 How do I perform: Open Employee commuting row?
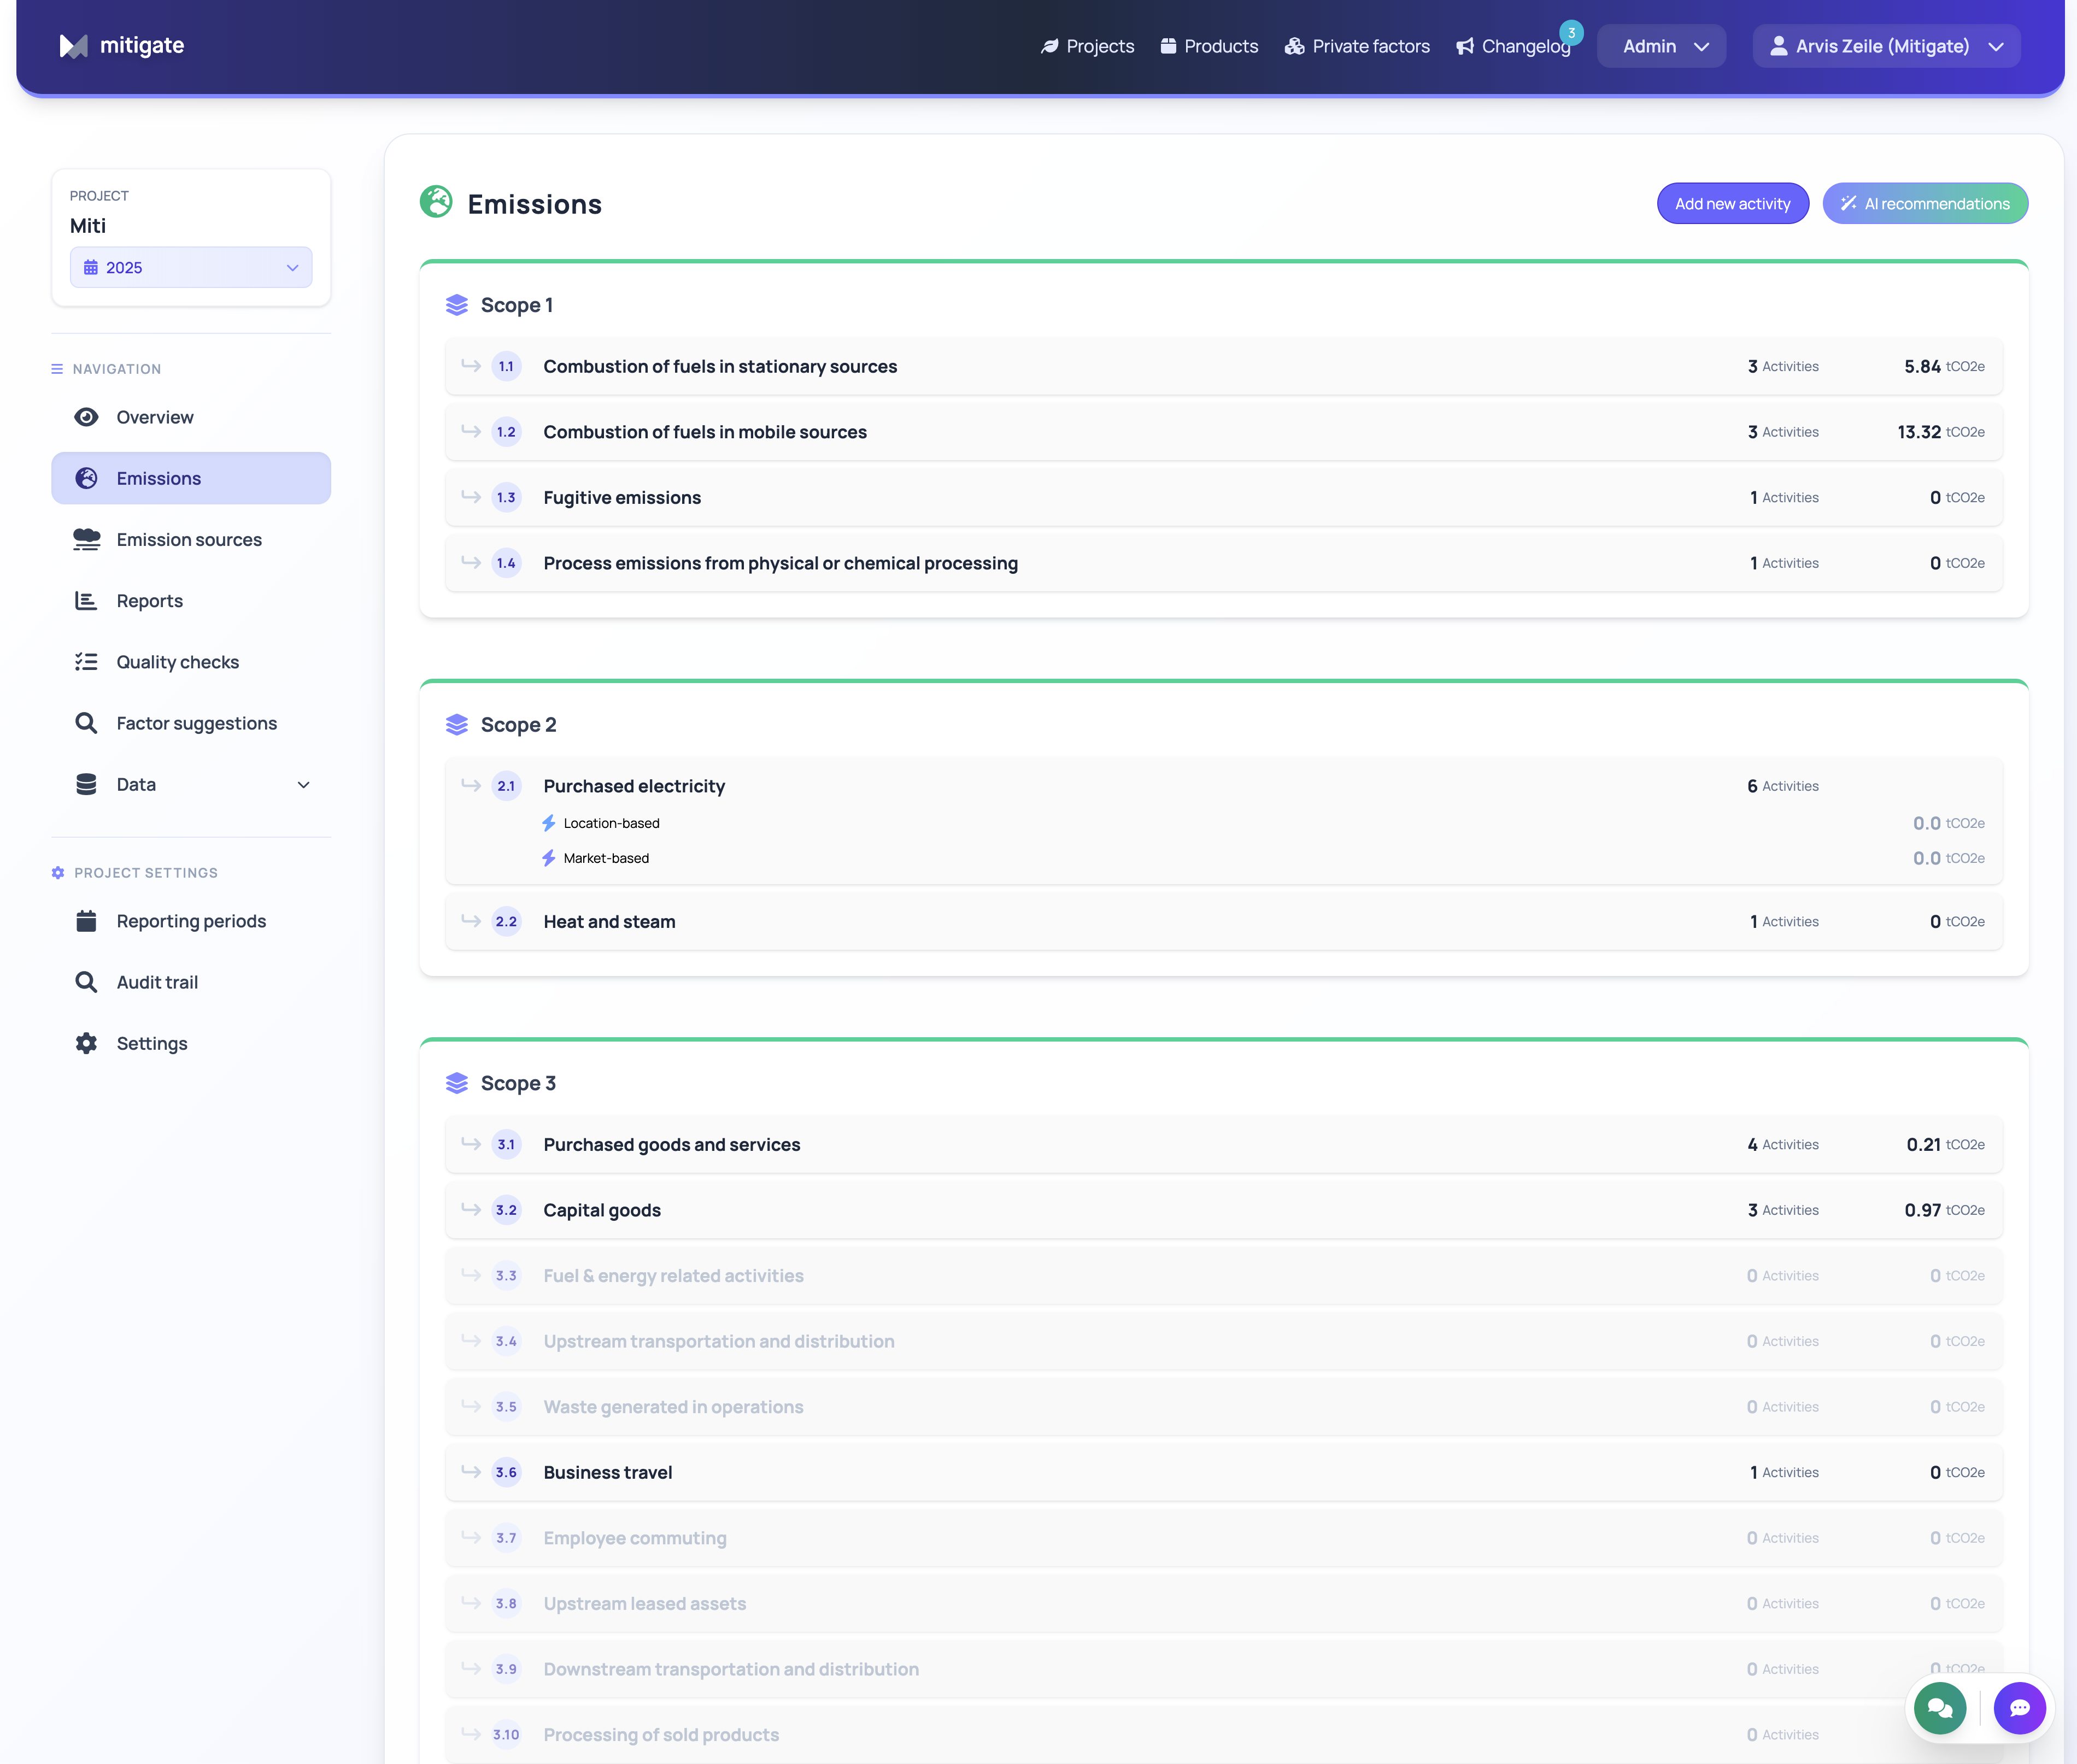click(1224, 1537)
